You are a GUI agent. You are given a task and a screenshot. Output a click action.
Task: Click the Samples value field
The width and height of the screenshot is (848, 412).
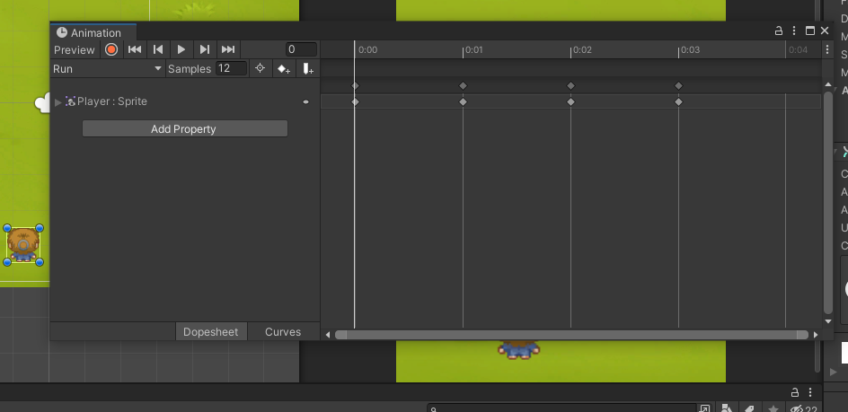231,68
